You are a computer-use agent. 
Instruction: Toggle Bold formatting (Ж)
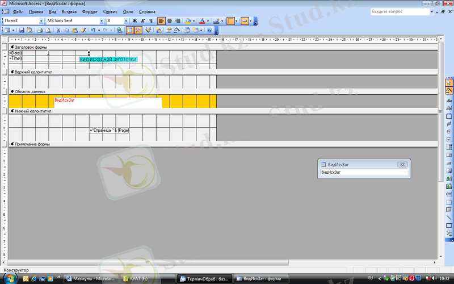134,21
